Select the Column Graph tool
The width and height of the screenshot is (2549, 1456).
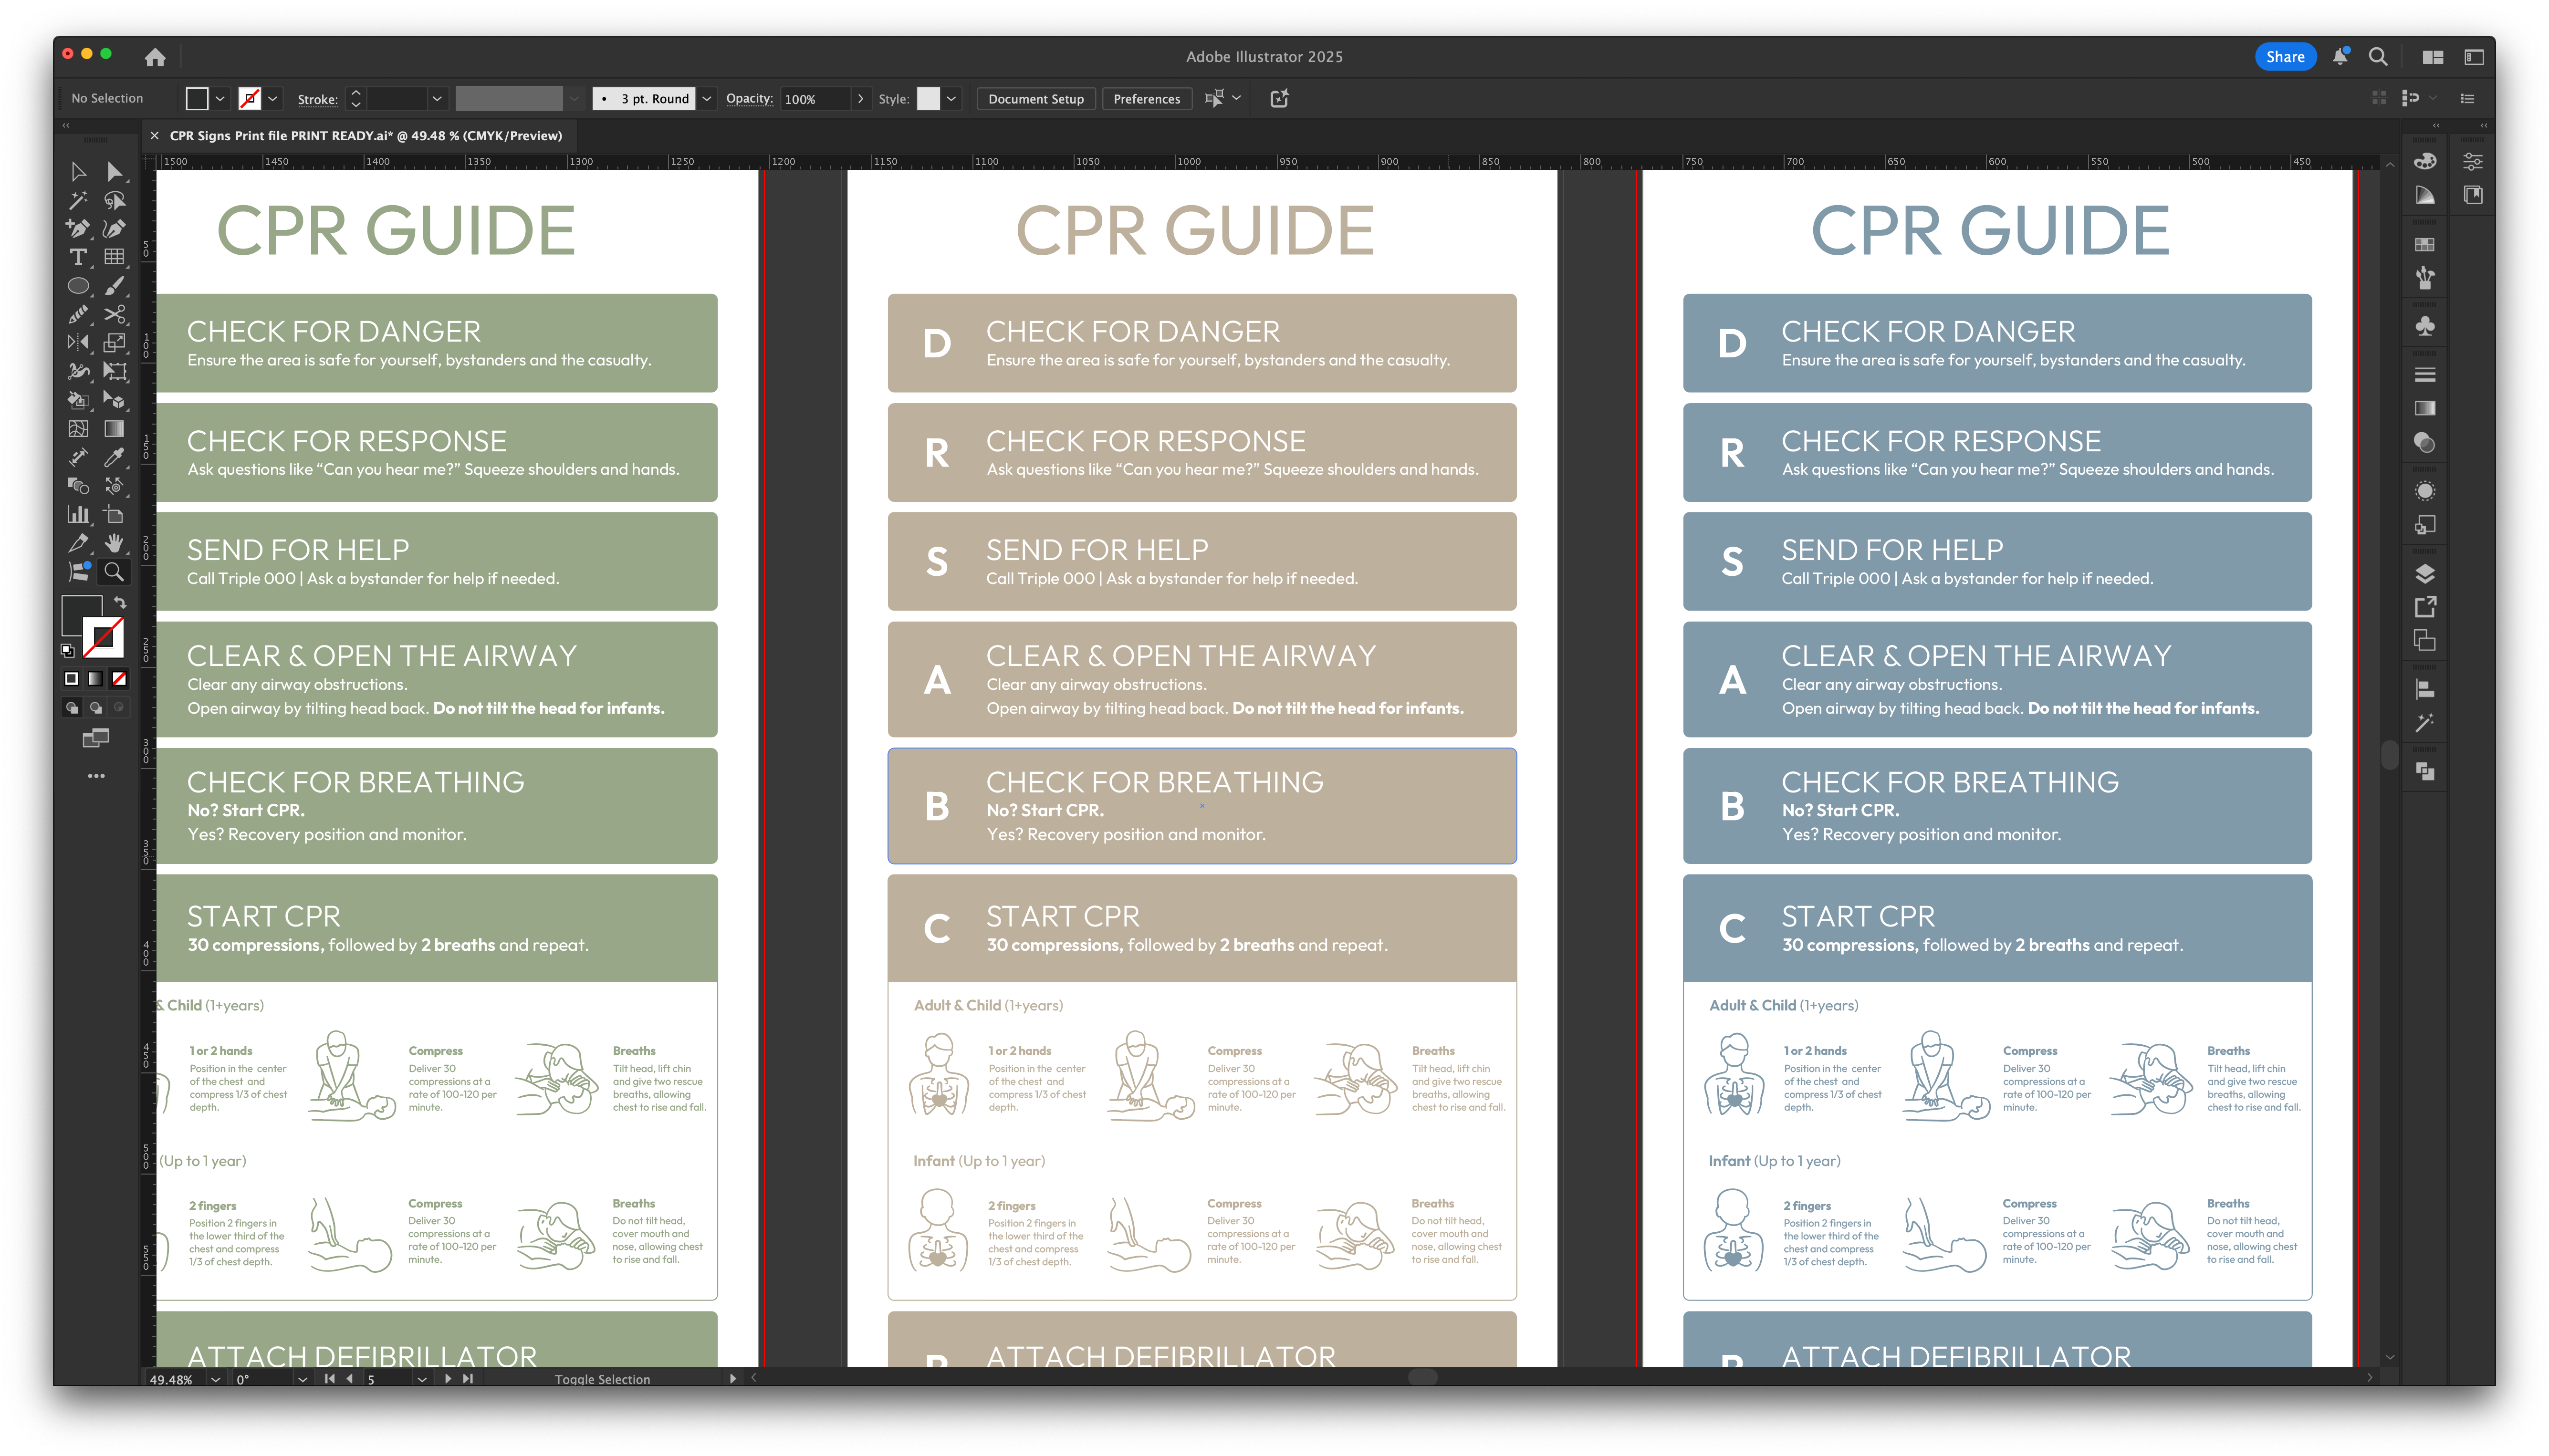(x=78, y=514)
